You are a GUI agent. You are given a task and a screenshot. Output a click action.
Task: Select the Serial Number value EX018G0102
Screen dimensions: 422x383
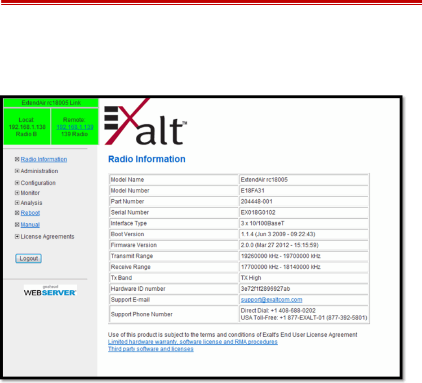pos(258,212)
